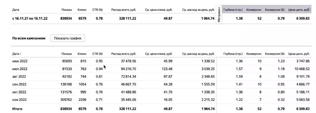
Task: Click the По всем кампаниям label
Action: coord(29,38)
